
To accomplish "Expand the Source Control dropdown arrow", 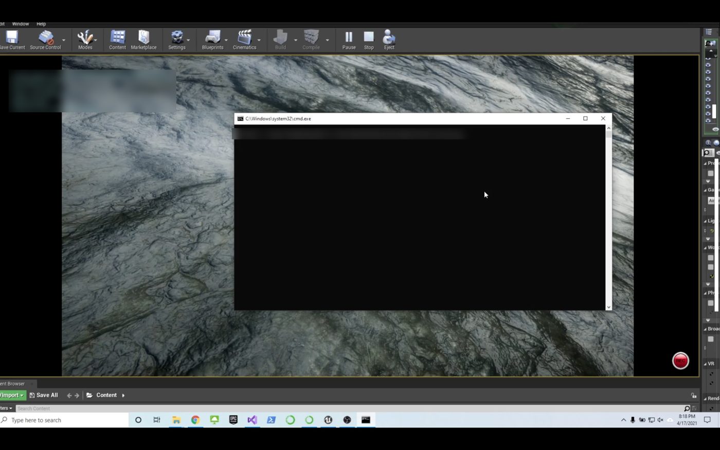I will tap(64, 40).
